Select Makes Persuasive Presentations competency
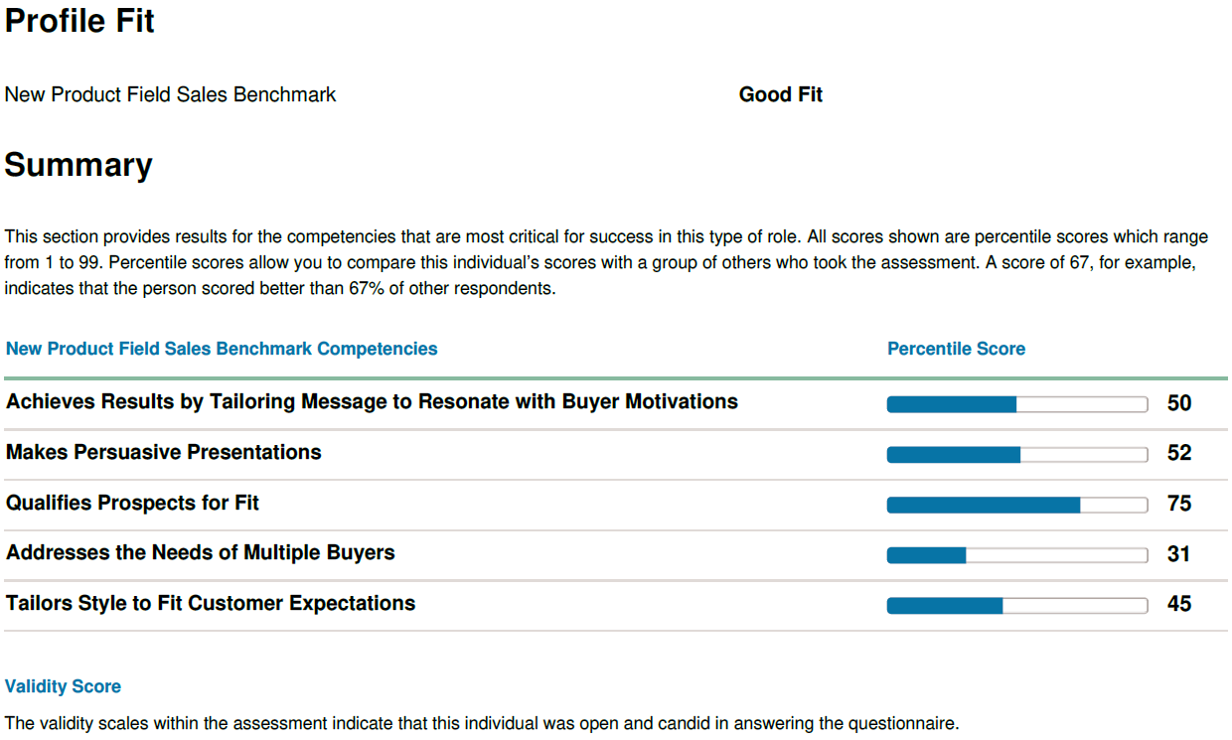This screenshot has height=740, width=1232. (x=164, y=453)
